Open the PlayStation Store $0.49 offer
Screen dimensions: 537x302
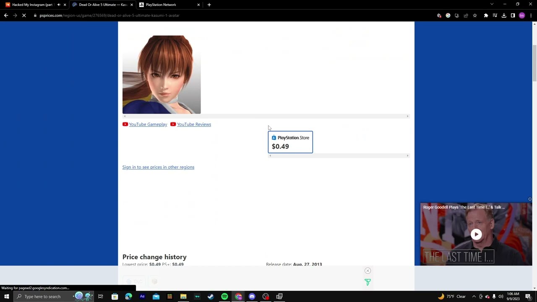(x=290, y=142)
